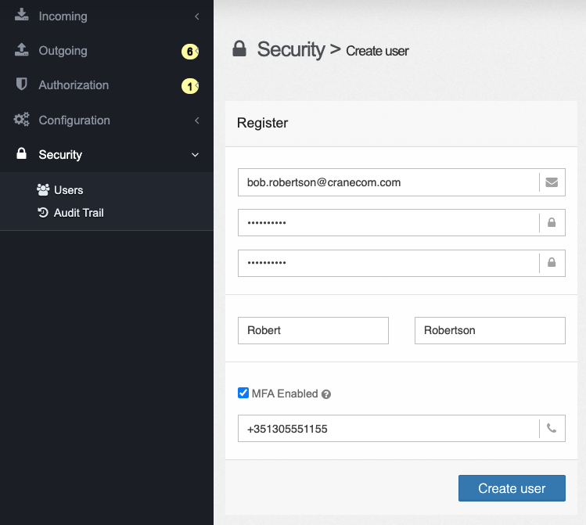Open the Configuration menu item
The image size is (586, 525).
tap(106, 120)
